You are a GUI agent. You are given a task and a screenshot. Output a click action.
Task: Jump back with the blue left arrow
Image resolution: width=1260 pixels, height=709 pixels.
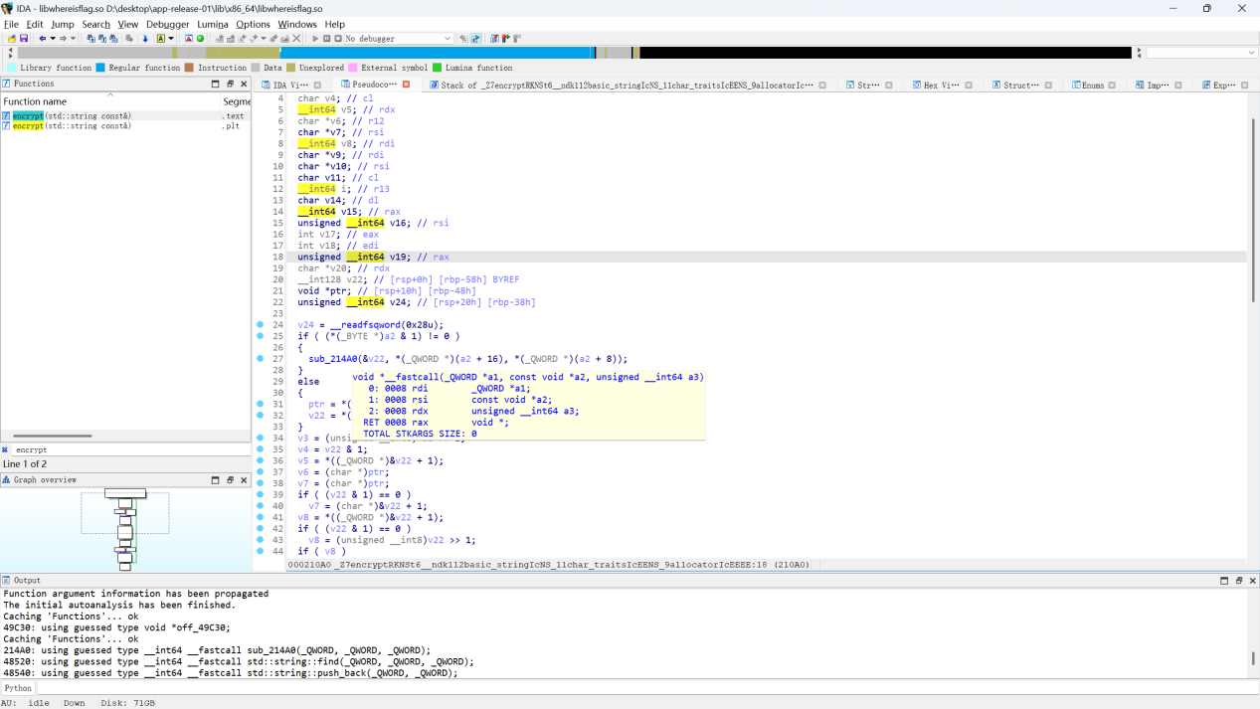(x=43, y=38)
